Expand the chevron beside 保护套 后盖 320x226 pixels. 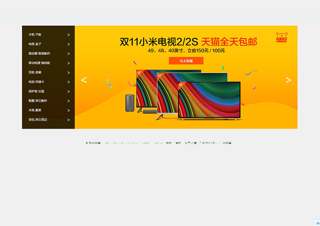[69, 92]
